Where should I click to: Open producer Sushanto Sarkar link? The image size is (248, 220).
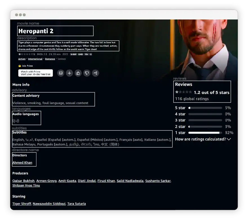pyautogui.click(x=158, y=181)
